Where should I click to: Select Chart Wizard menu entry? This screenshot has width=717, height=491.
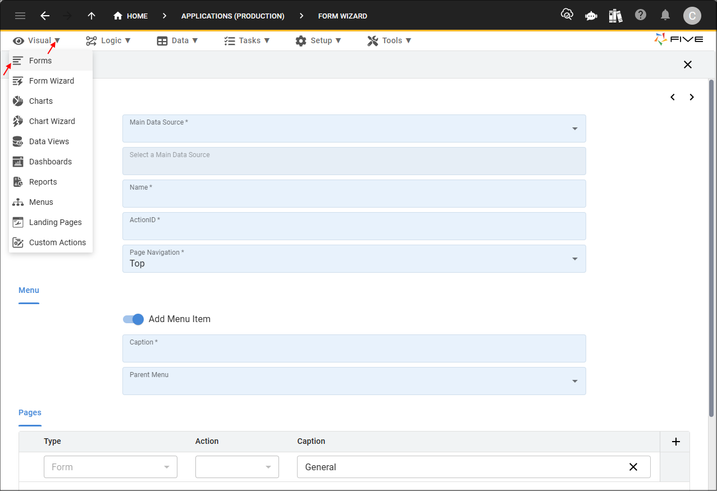[x=51, y=121]
